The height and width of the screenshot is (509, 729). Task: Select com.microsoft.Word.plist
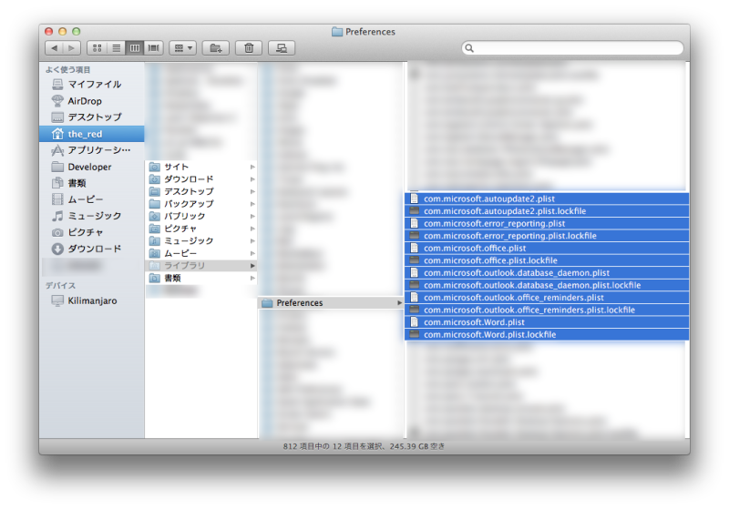(547, 322)
